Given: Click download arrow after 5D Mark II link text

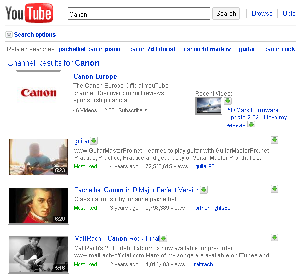Looking at the screenshot, I should 251,124.
